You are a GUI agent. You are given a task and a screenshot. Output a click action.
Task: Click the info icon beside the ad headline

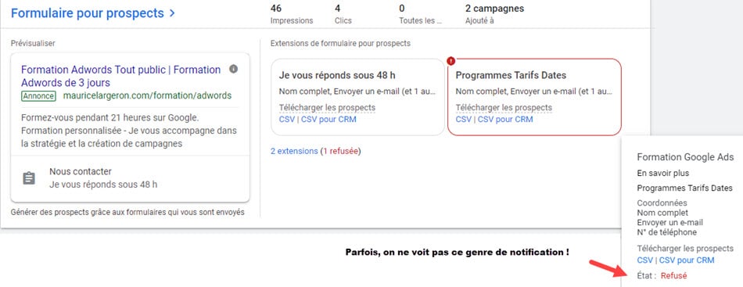pyautogui.click(x=233, y=69)
